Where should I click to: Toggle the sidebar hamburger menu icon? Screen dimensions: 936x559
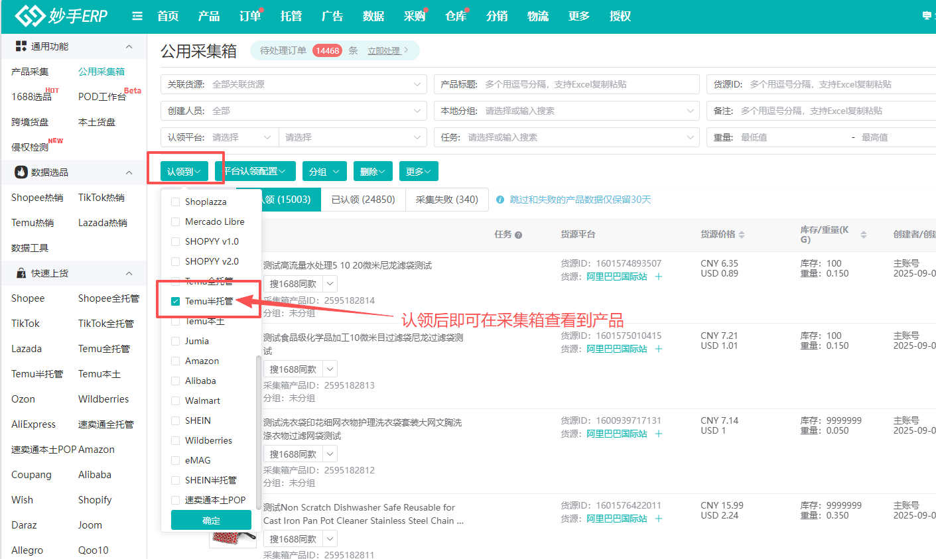[137, 16]
